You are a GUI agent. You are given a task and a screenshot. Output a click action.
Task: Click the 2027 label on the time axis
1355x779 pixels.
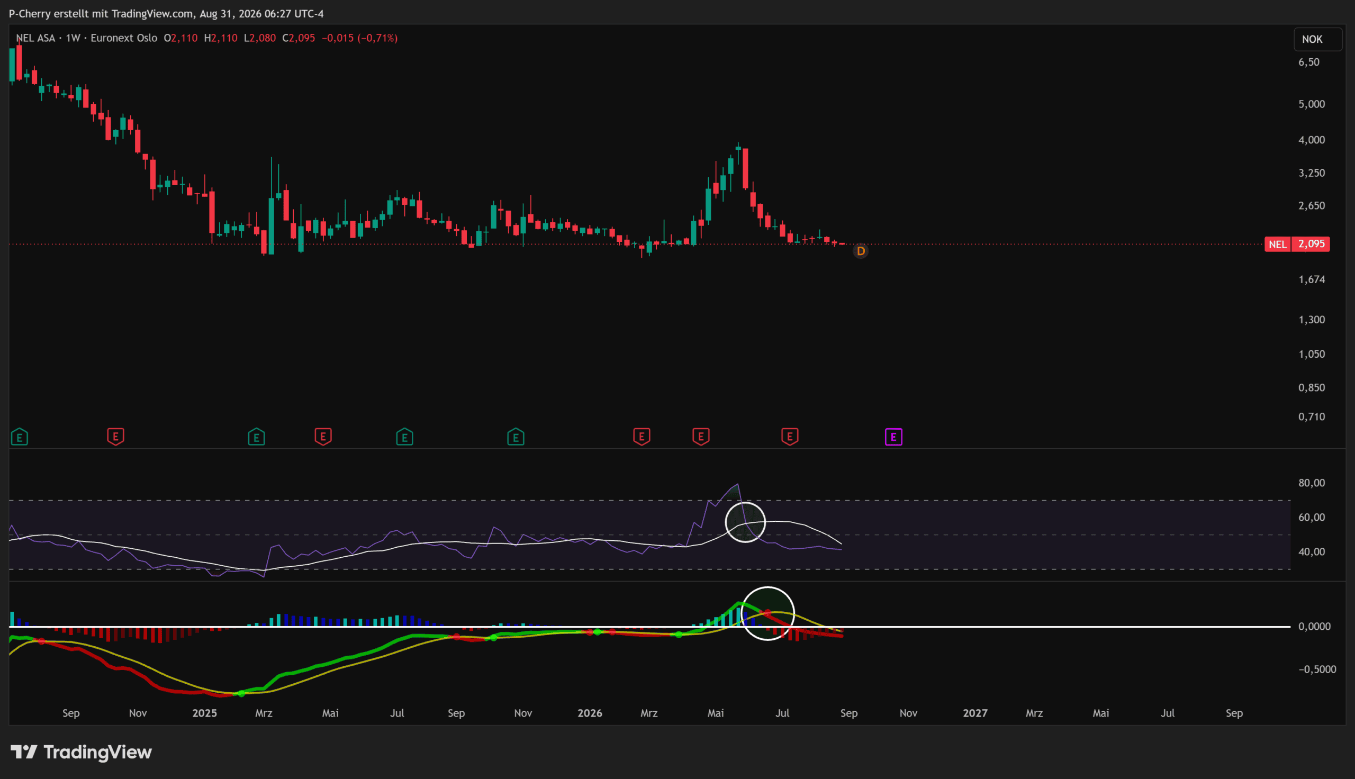point(974,713)
